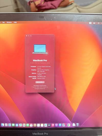Open Calendar in the Dock

click(31, 125)
